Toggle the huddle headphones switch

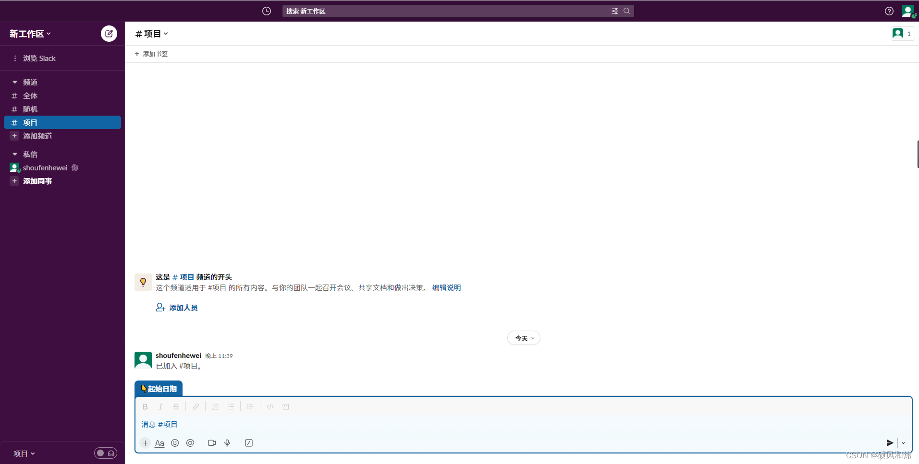106,453
